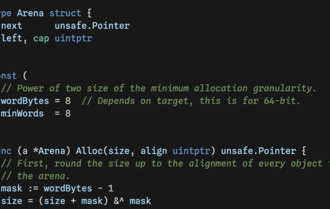Image resolution: width=330 pixels, height=209 pixels.
Task: Click the Arena type name
Action: (30, 13)
